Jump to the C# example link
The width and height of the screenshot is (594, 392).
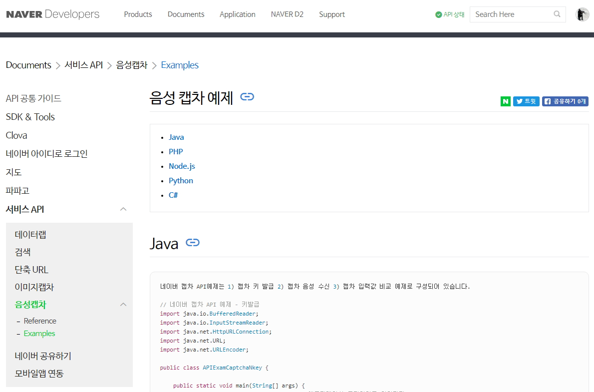[173, 195]
